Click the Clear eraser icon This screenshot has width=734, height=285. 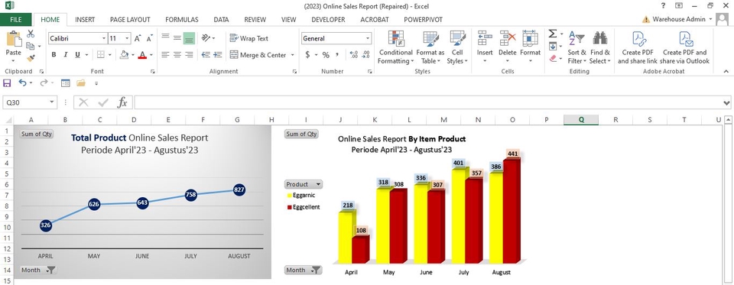(x=553, y=58)
